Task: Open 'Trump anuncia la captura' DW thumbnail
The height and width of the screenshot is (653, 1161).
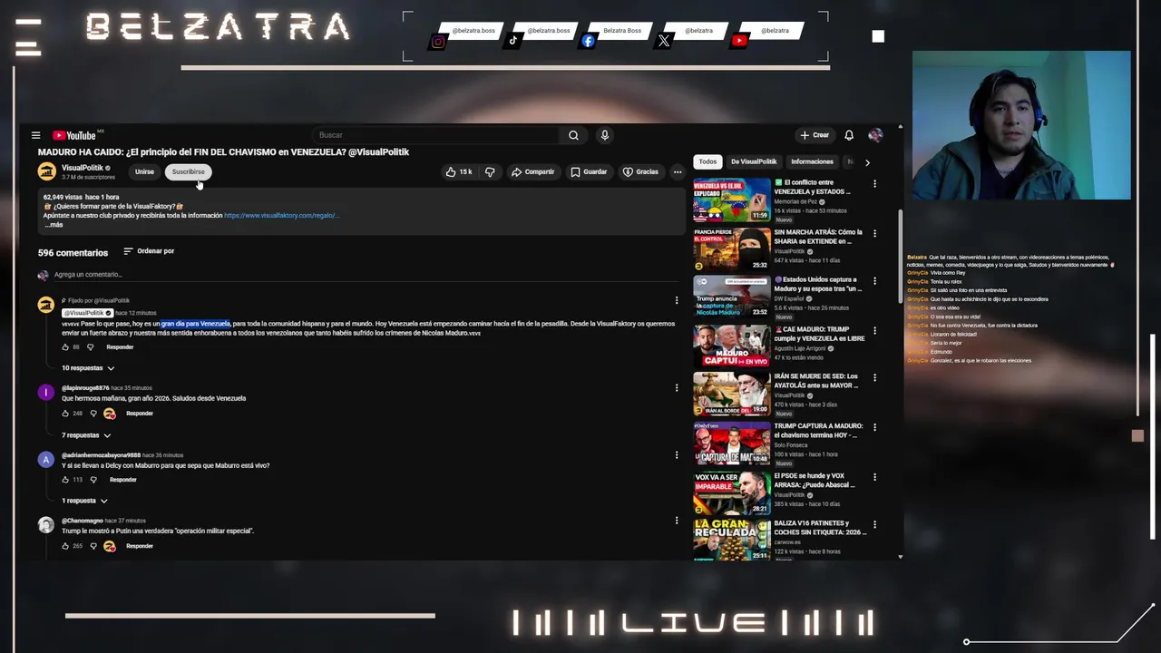Action: [732, 295]
